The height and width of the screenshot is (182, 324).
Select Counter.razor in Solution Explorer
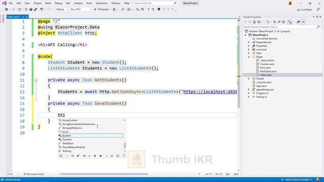[267, 64]
